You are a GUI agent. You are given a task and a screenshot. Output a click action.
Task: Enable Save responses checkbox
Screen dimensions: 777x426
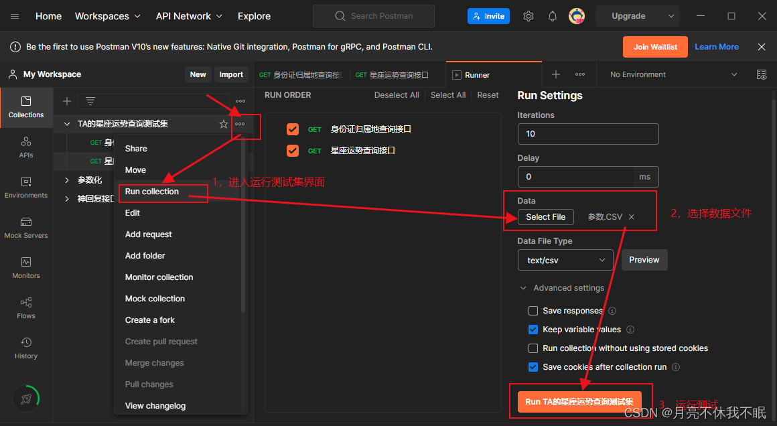(533, 311)
